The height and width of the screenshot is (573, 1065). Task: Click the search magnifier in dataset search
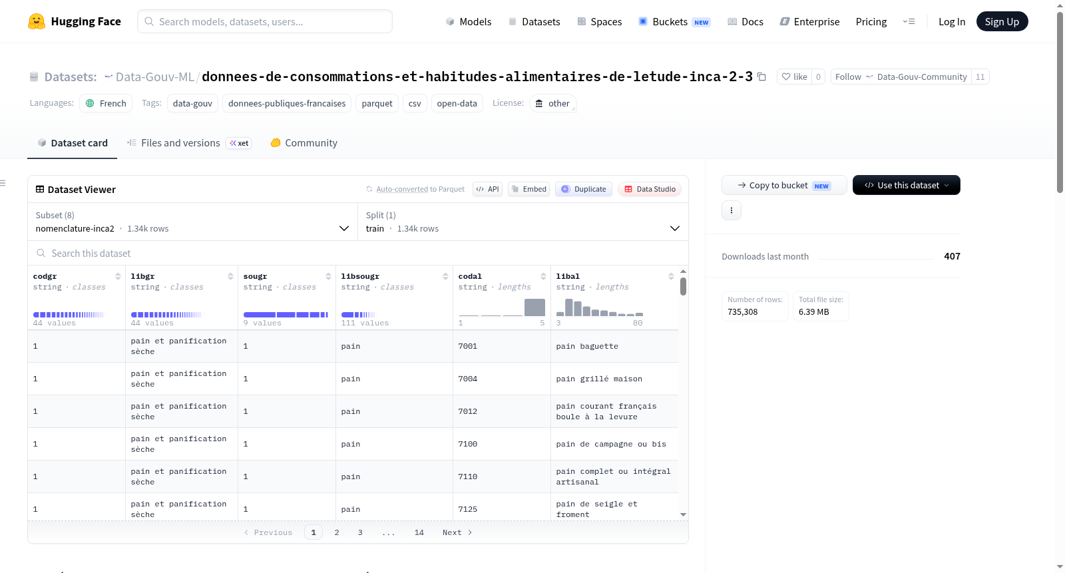tap(41, 254)
